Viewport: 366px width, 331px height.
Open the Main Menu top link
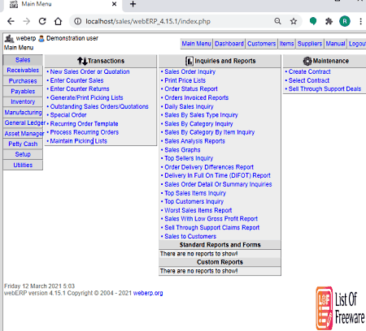pyautogui.click(x=196, y=44)
